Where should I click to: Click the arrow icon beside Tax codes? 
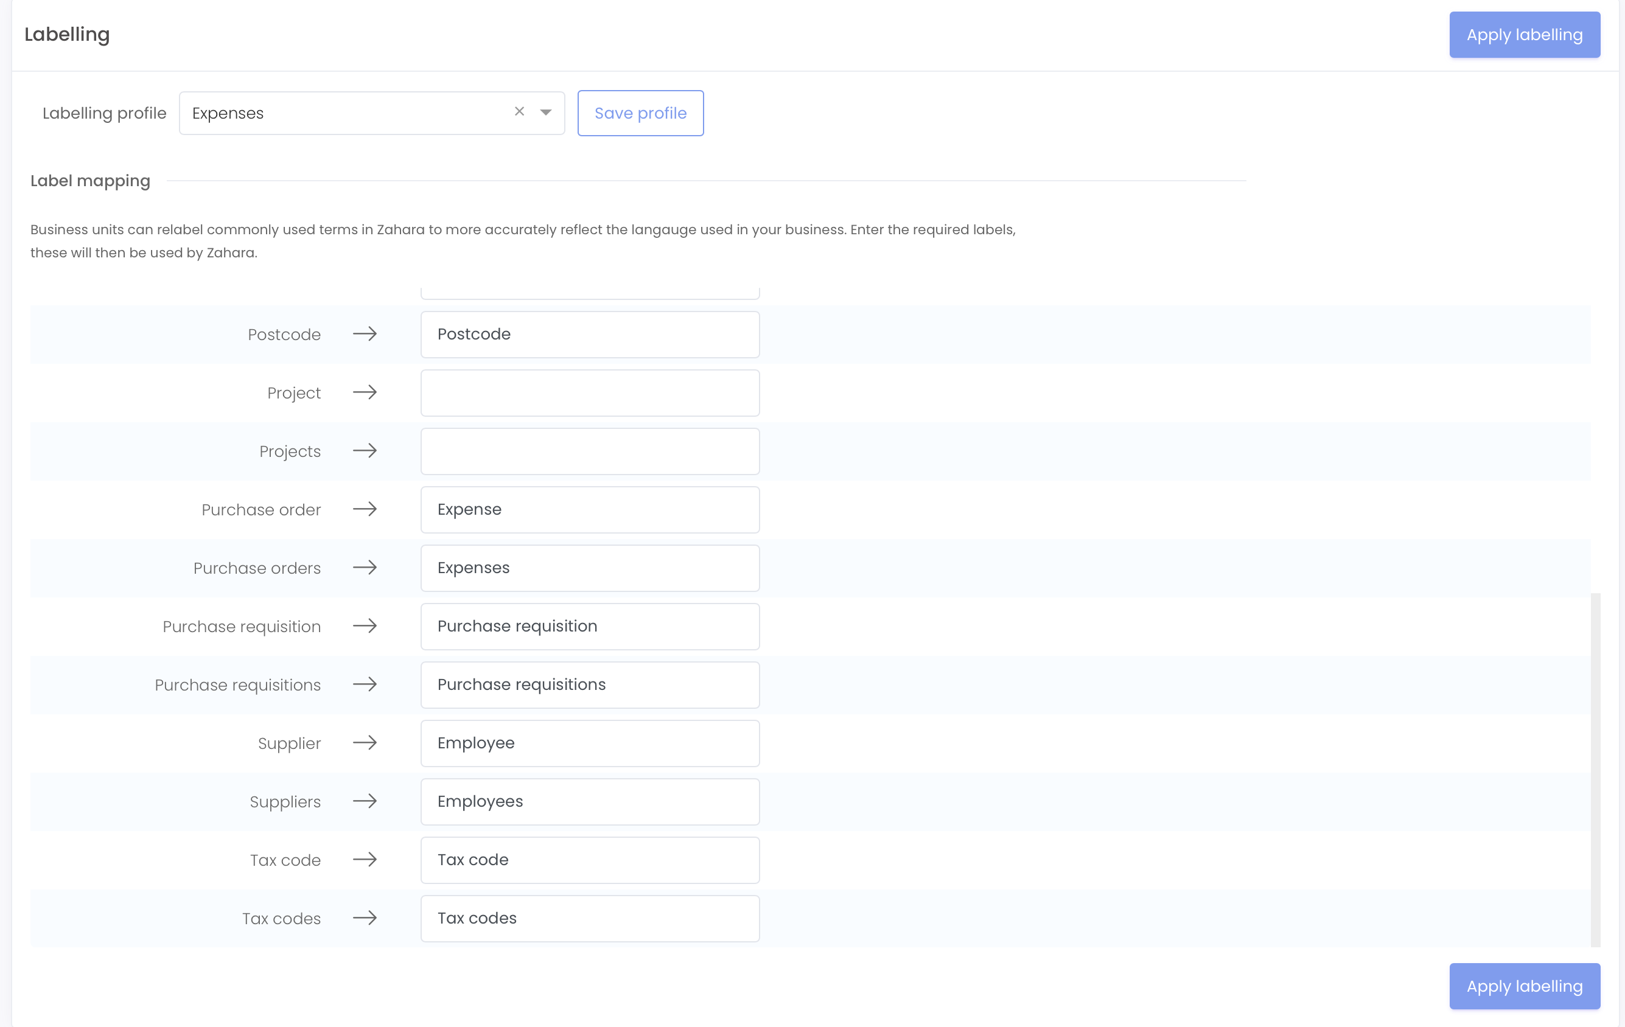pos(365,917)
